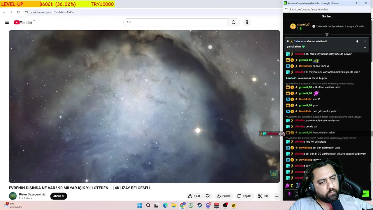Viewport: 373px width, 210px height.
Task: Click the channel watermark in the video corner
Action: tap(273, 174)
